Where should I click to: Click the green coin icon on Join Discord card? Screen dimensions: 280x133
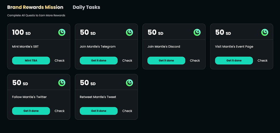tap(197, 32)
